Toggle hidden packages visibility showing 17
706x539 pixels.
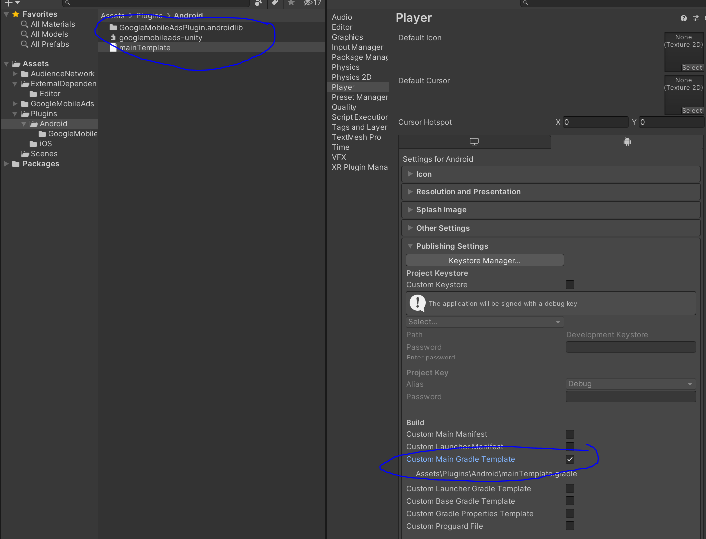pyautogui.click(x=313, y=3)
